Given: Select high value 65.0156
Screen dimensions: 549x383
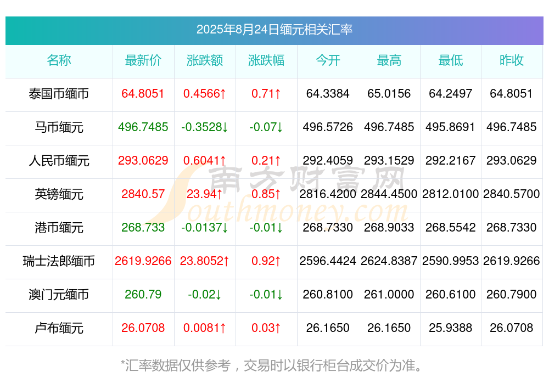Looking at the screenshot, I should tap(389, 93).
